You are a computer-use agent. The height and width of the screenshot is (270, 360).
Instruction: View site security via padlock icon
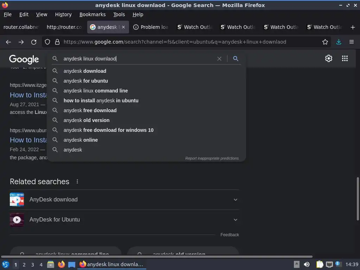point(57,42)
